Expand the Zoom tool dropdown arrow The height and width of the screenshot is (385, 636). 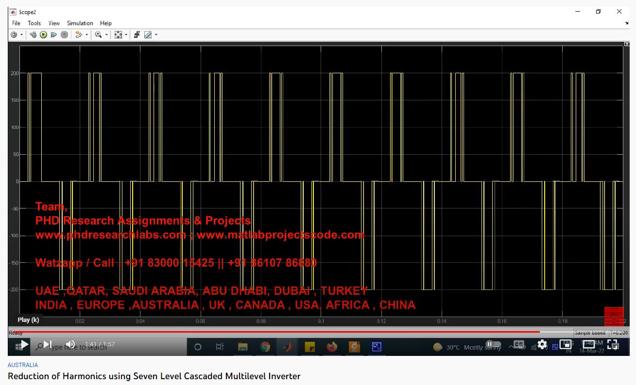[106, 35]
